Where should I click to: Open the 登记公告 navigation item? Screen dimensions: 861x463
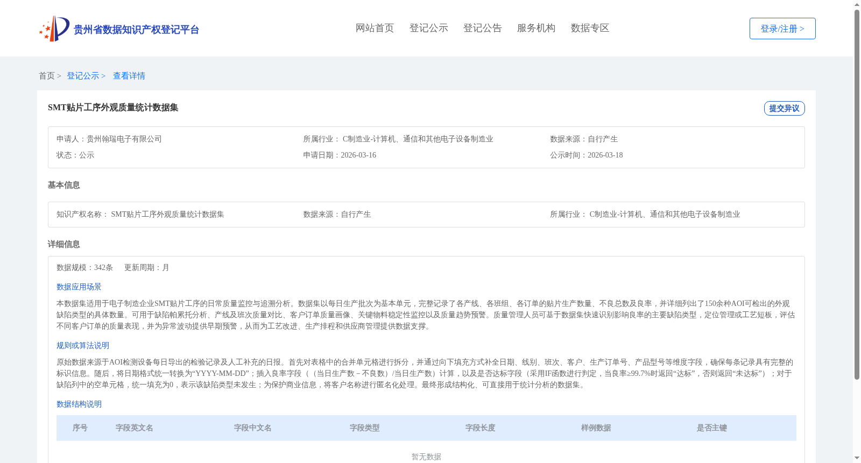click(482, 28)
